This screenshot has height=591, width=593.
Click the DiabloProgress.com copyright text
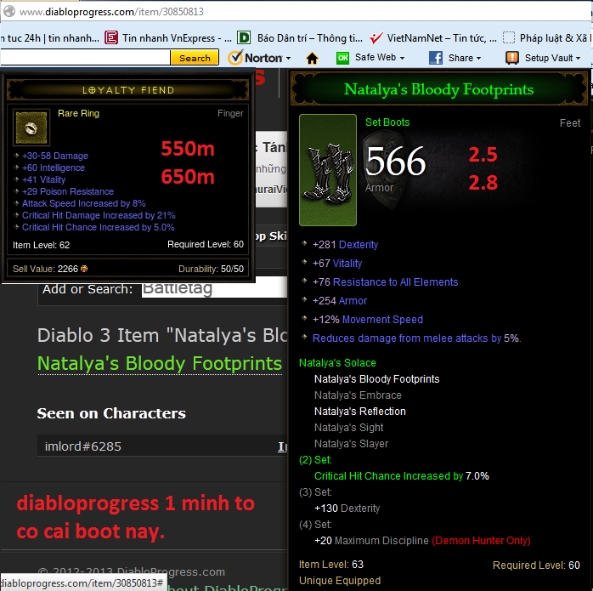coord(132,571)
